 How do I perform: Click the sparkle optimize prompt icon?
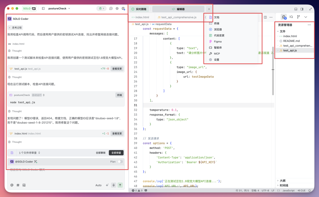(x=107, y=185)
